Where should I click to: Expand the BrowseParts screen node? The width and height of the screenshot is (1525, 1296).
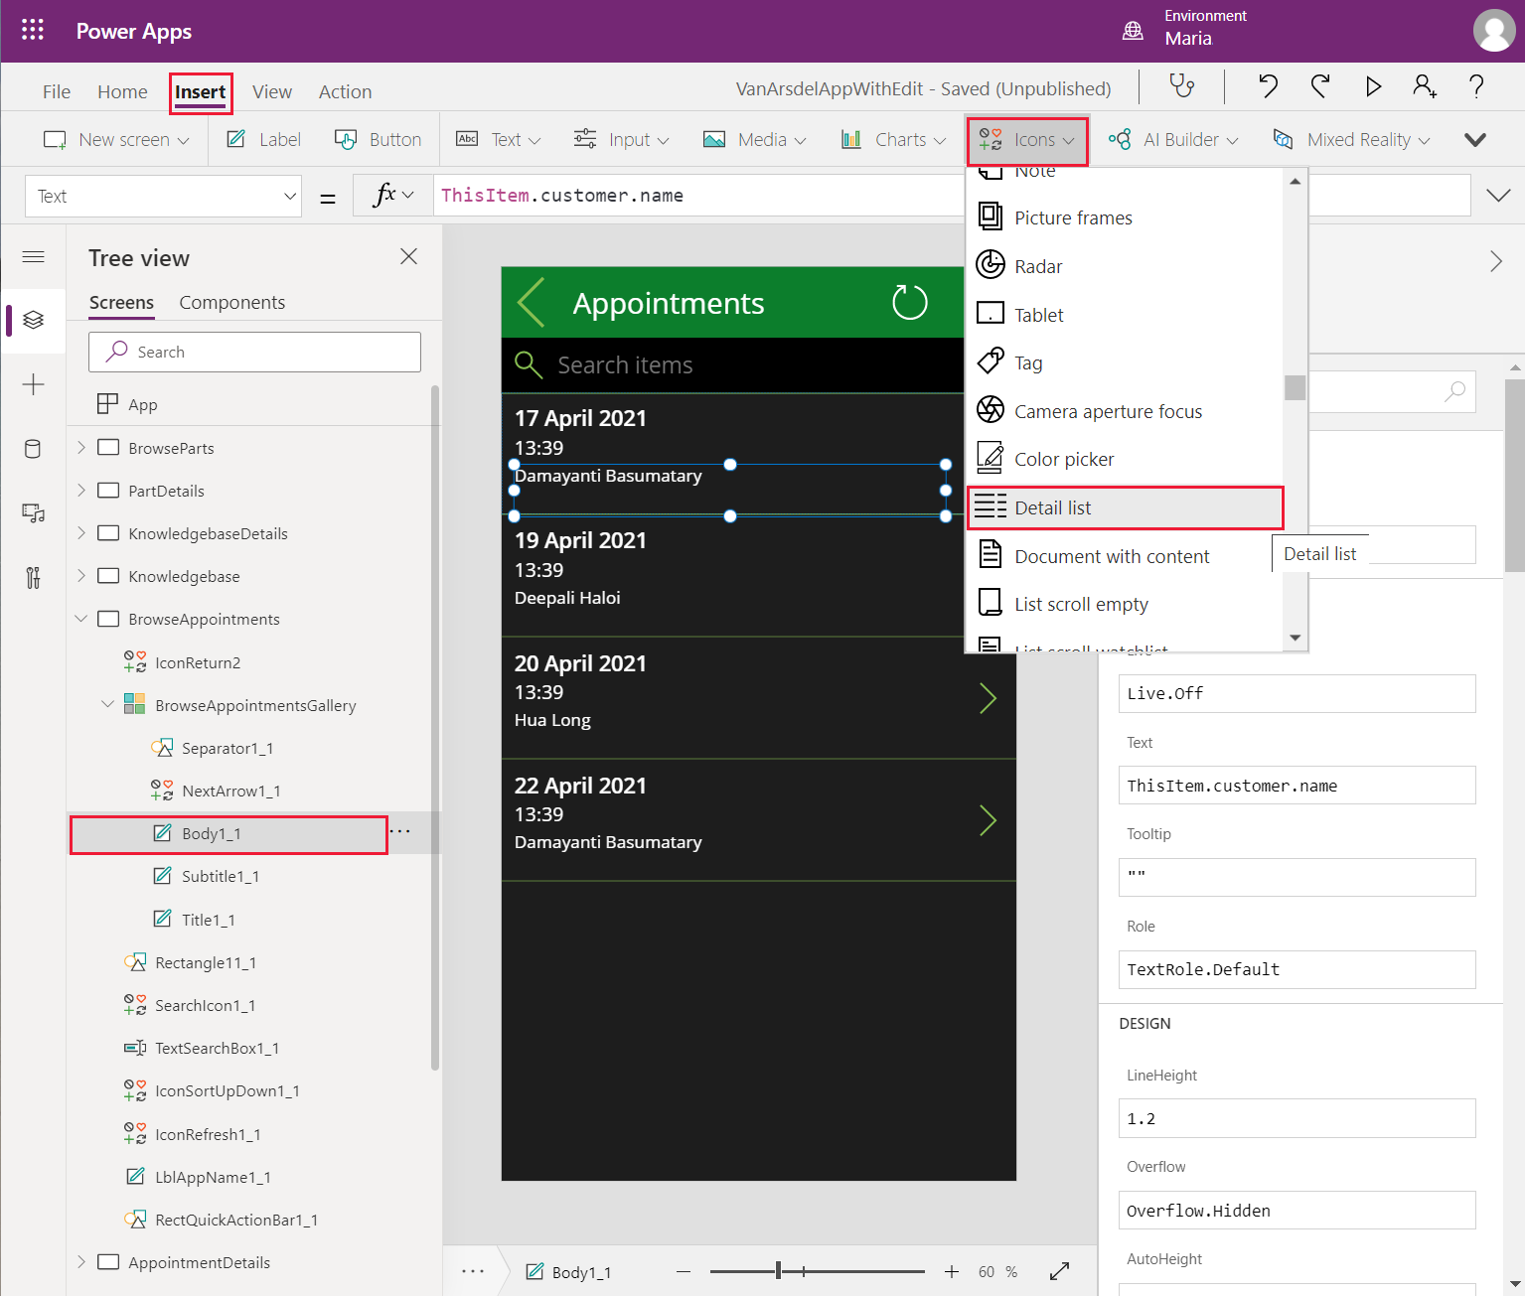click(81, 448)
